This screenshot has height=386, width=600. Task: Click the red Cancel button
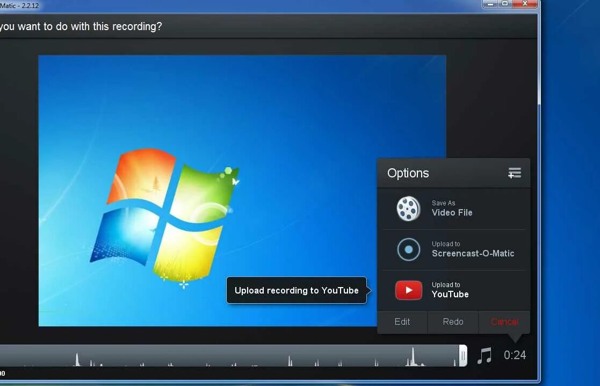504,321
